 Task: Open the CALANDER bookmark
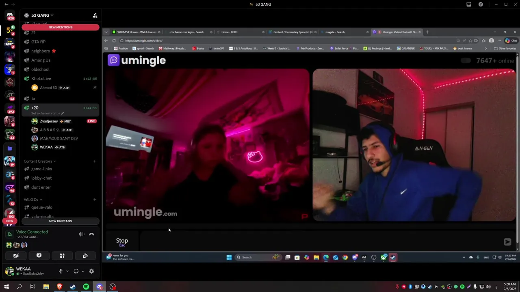click(x=405, y=48)
